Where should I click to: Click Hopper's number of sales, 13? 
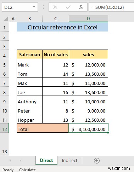coord(56,119)
